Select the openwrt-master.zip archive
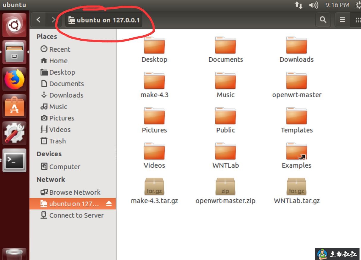Image resolution: width=361 pixels, height=260 pixels. [225, 187]
